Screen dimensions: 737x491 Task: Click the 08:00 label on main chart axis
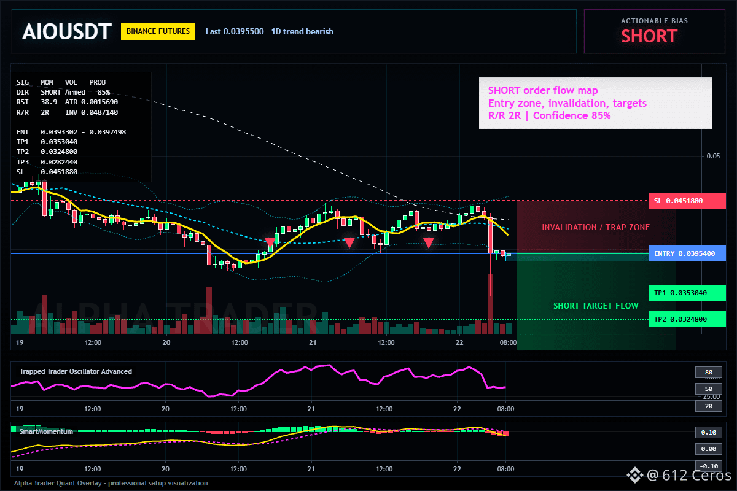[x=508, y=342]
